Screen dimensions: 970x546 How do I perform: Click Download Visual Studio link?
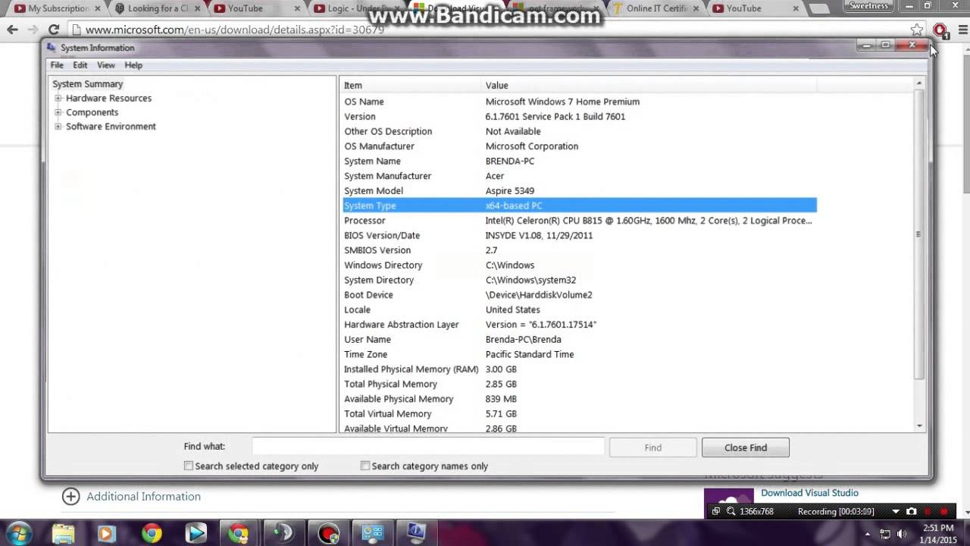point(809,493)
